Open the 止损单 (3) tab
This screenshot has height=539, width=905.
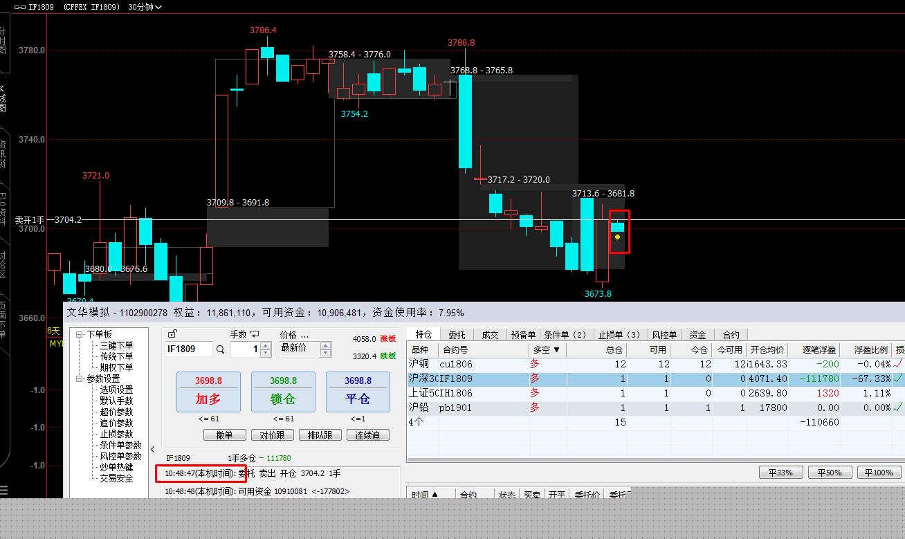point(619,335)
